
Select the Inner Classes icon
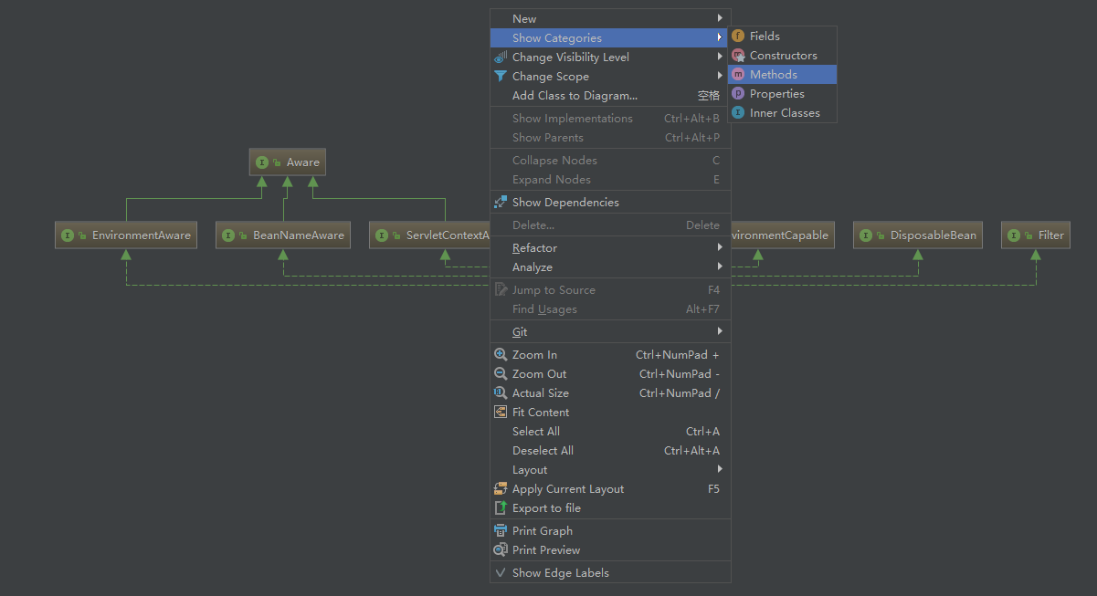[x=738, y=112]
